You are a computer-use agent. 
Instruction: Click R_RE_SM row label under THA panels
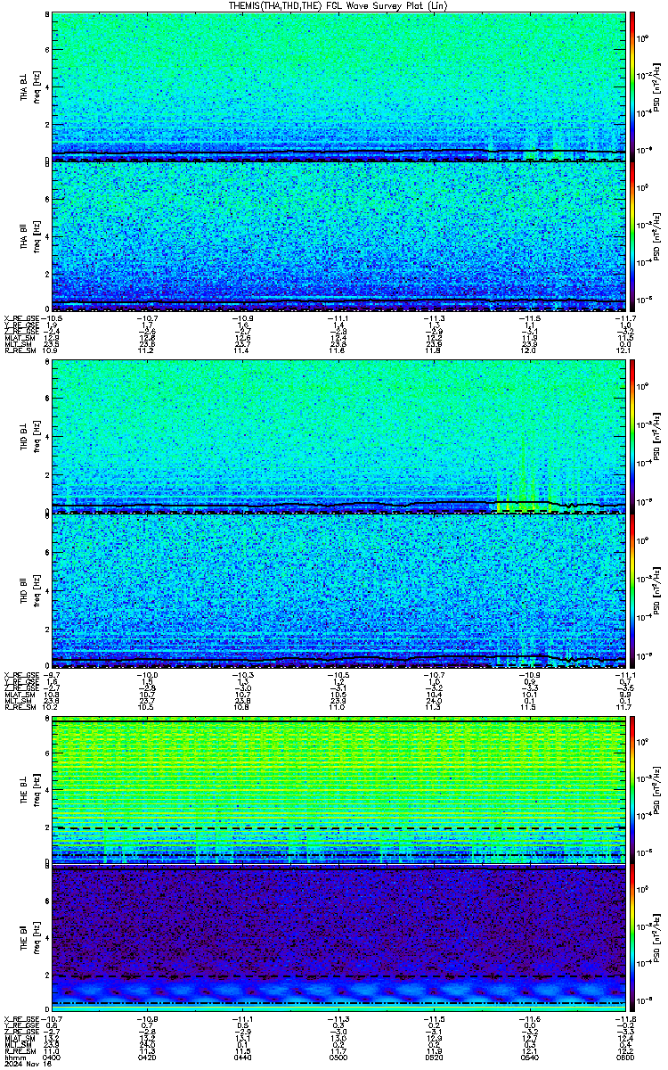[19, 350]
